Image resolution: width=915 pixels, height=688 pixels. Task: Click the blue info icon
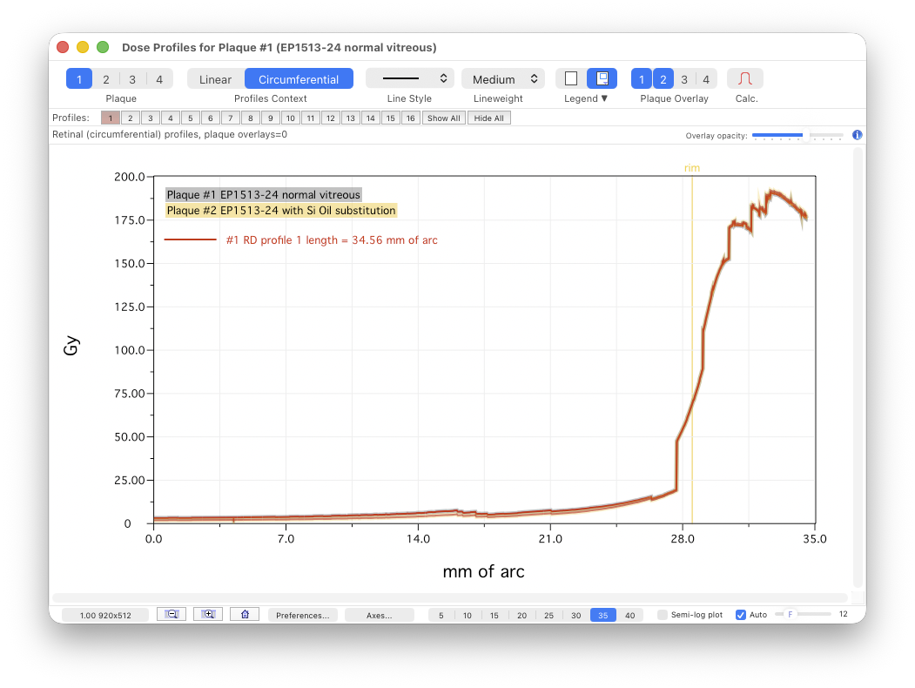click(x=858, y=135)
